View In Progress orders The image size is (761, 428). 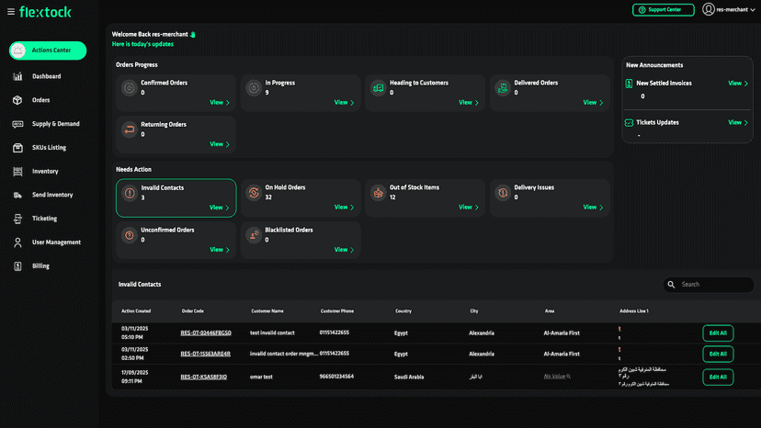tap(344, 102)
